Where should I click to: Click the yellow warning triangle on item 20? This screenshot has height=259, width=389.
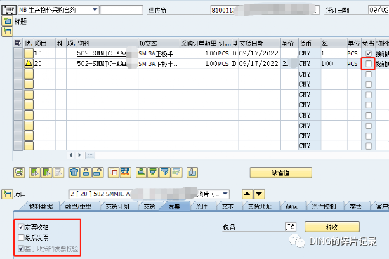pos(29,63)
